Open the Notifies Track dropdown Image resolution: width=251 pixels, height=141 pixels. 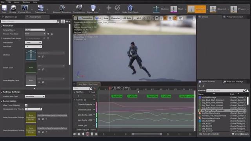tap(92, 92)
